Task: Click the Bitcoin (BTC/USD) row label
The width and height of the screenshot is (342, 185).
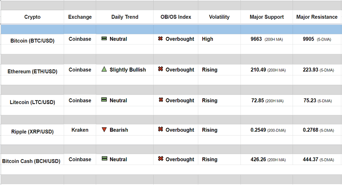Action: tap(33, 40)
